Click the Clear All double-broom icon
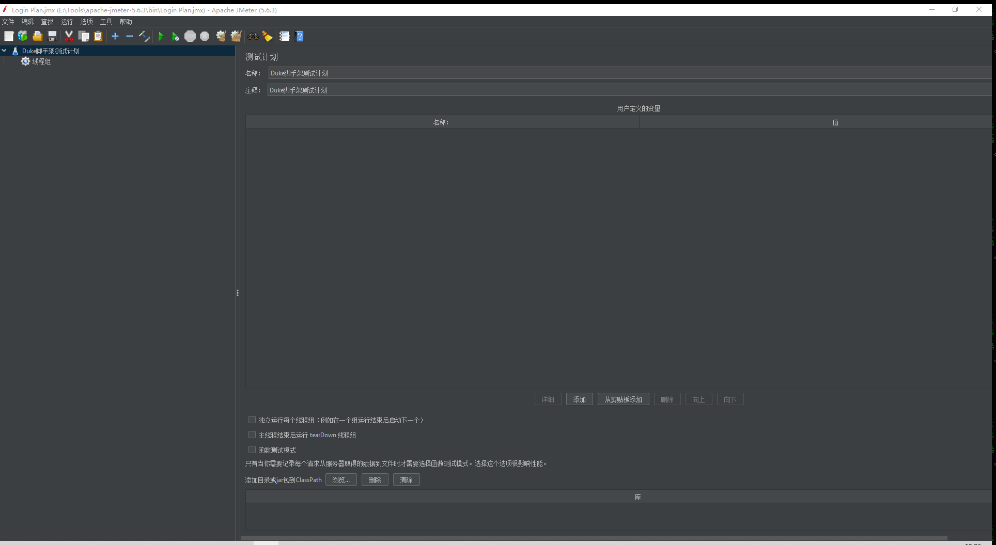996x545 pixels. [x=236, y=36]
